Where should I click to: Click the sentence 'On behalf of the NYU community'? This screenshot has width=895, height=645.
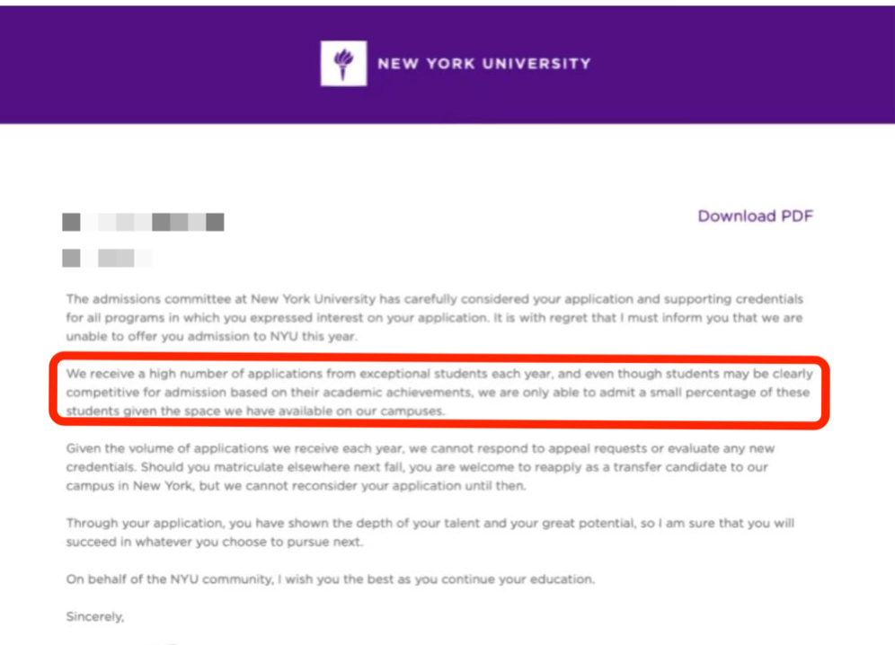coord(330,579)
